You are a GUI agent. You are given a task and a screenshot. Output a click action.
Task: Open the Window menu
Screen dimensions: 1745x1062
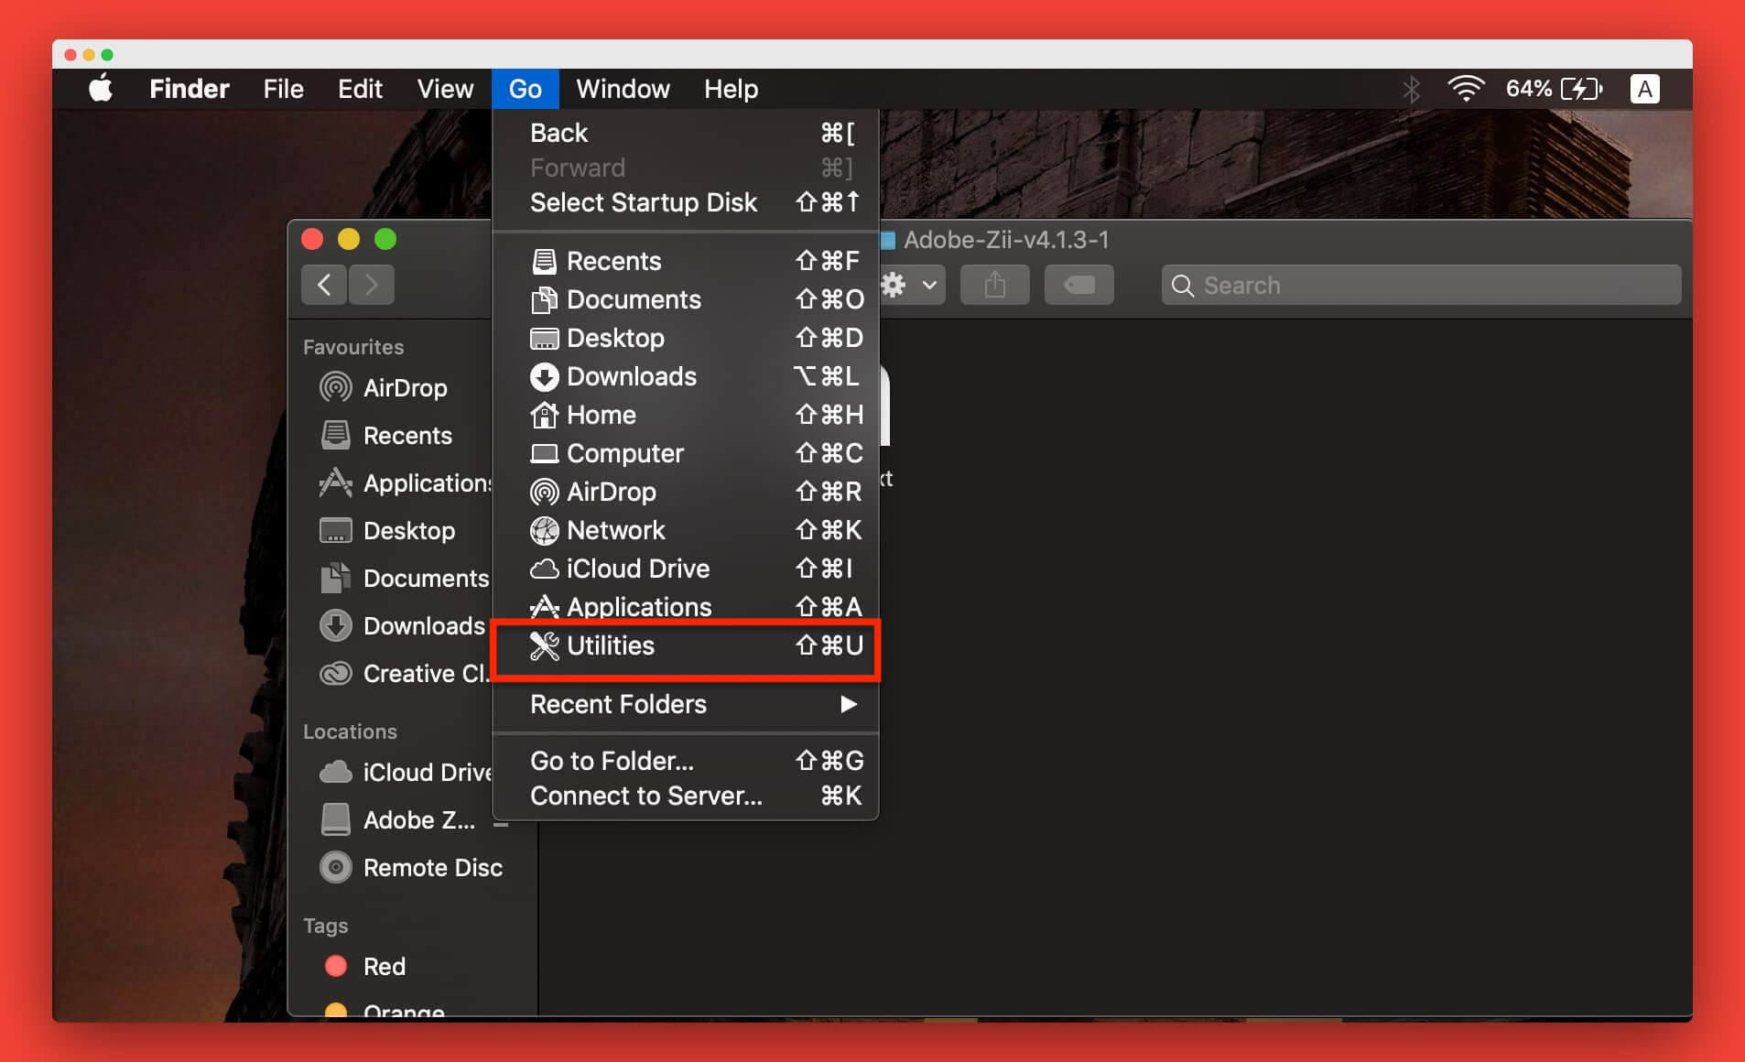click(623, 89)
